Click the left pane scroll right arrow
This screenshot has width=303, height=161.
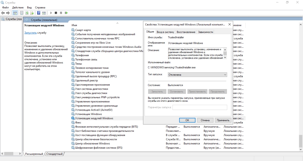[20, 154]
